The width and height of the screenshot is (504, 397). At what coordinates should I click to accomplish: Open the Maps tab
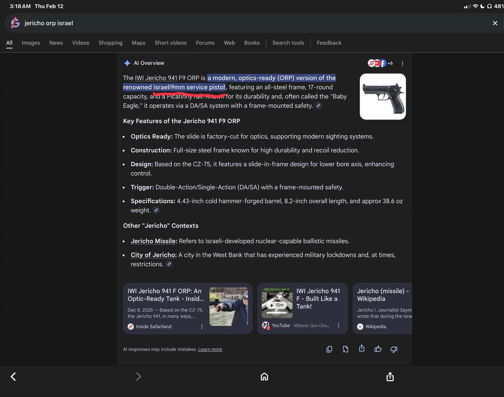(x=139, y=43)
